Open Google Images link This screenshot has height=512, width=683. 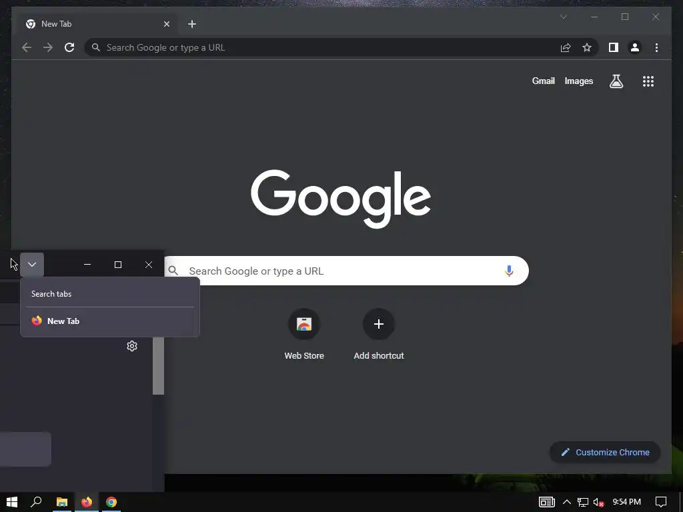click(578, 81)
